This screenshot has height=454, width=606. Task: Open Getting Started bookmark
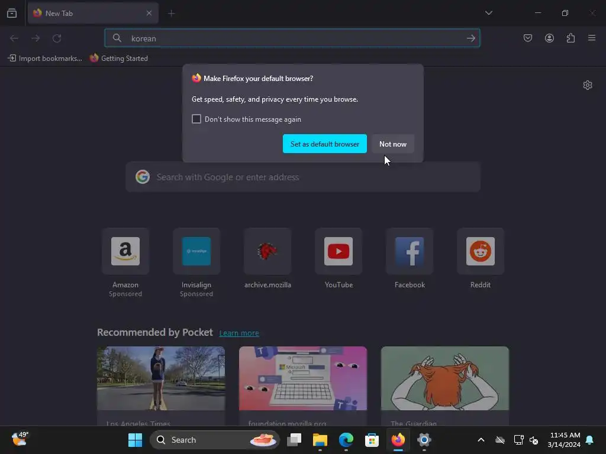click(x=119, y=59)
